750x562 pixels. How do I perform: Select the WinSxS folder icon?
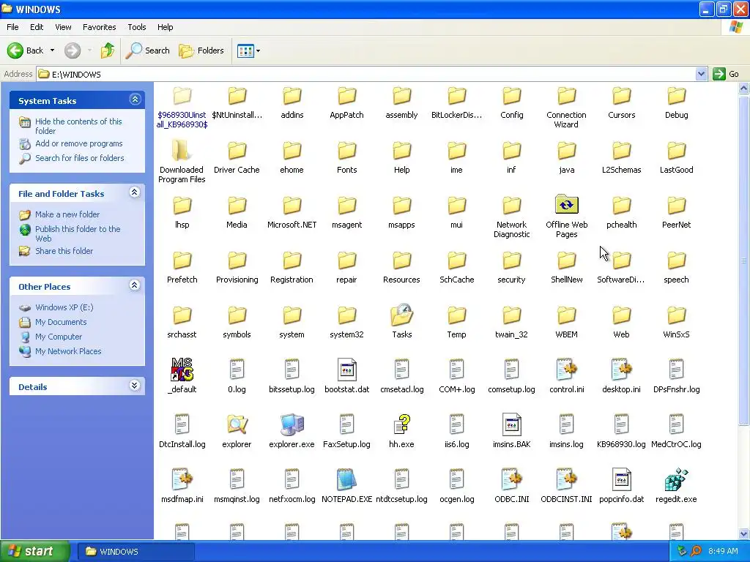tap(676, 315)
